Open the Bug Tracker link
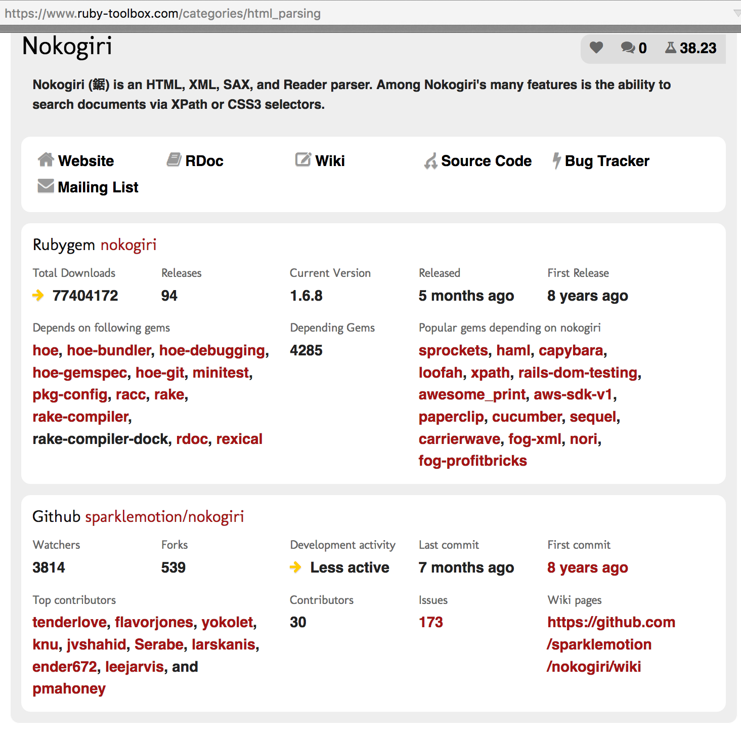This screenshot has width=741, height=731. click(x=607, y=161)
